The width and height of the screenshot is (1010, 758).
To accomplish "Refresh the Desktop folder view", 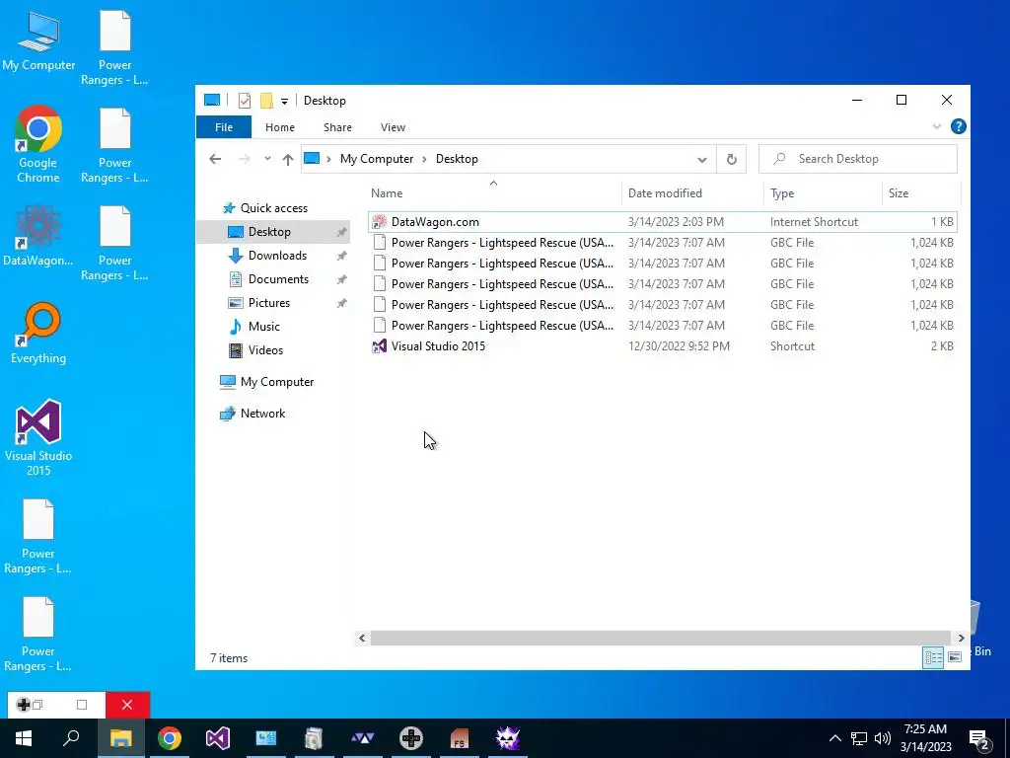I will point(731,159).
